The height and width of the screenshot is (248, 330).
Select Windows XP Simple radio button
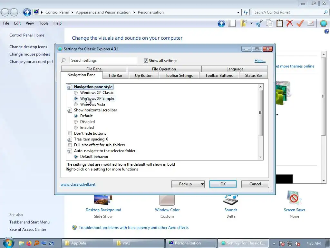click(76, 98)
